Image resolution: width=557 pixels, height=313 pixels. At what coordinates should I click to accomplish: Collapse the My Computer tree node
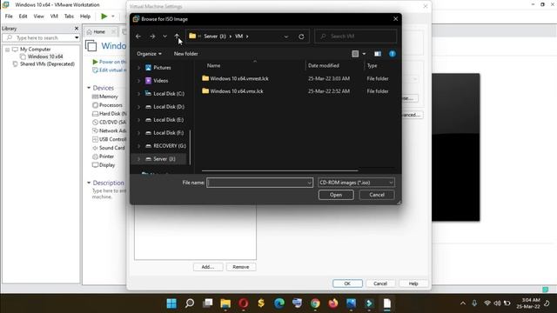(x=7, y=50)
